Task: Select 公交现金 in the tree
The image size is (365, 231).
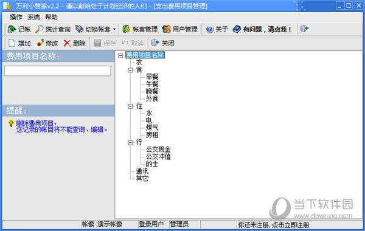Action: [158, 150]
